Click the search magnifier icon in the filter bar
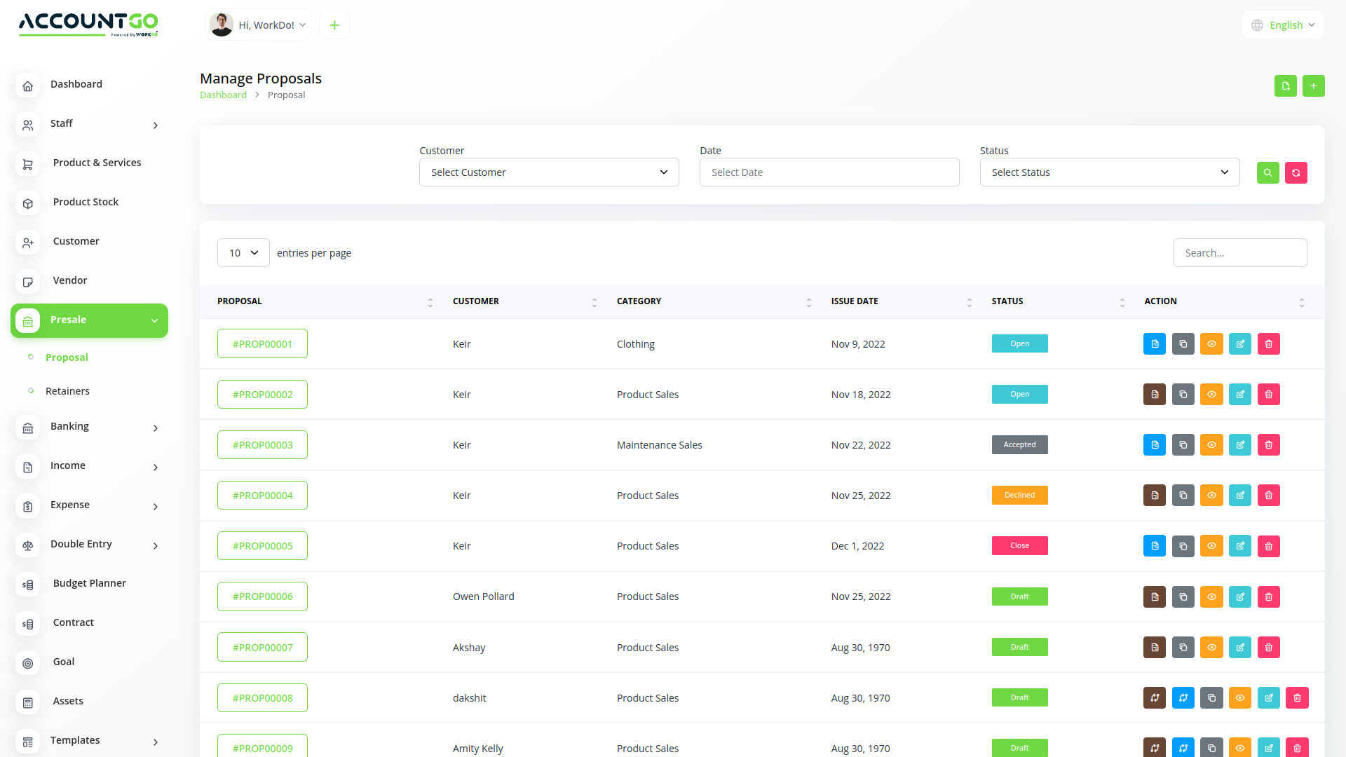Viewport: 1346px width, 757px height. (1267, 172)
